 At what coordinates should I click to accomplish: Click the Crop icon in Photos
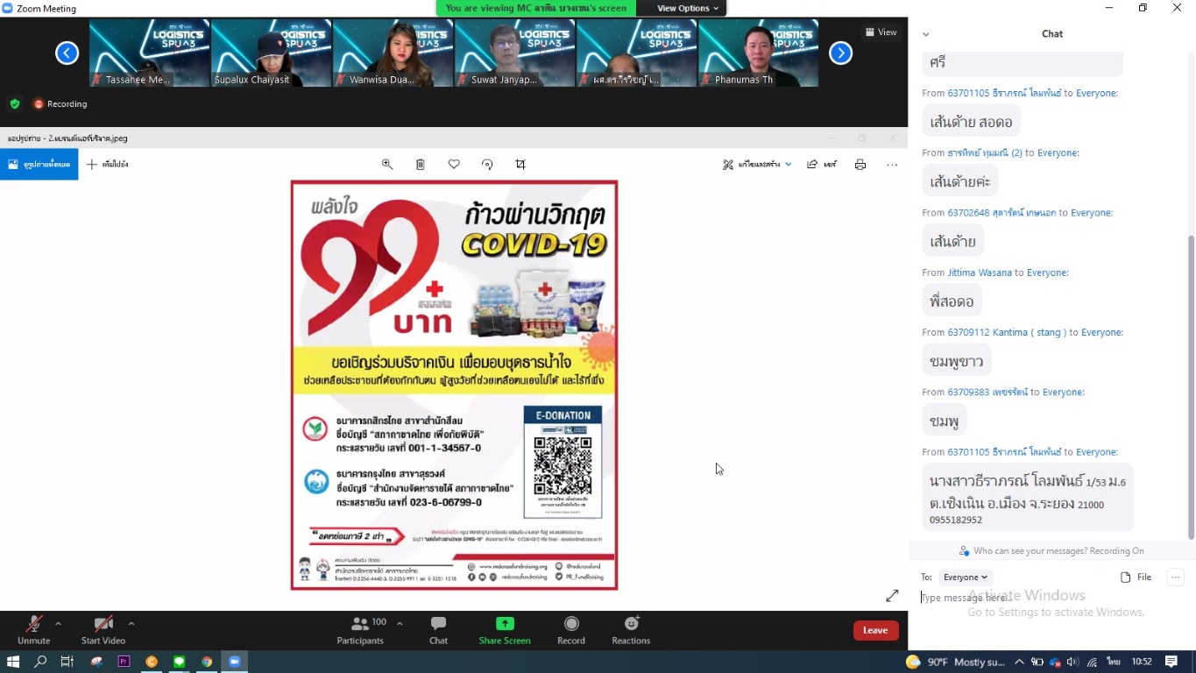pyautogui.click(x=520, y=164)
